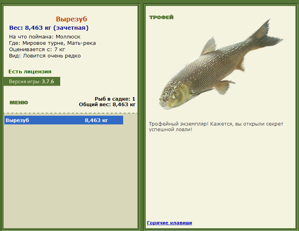299x231 pixels.
Task: Click the На что поймана: Моллюск bait line
Action: (x=45, y=36)
